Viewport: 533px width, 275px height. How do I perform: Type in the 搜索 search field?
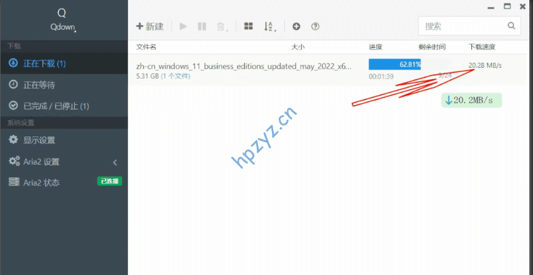tap(462, 26)
